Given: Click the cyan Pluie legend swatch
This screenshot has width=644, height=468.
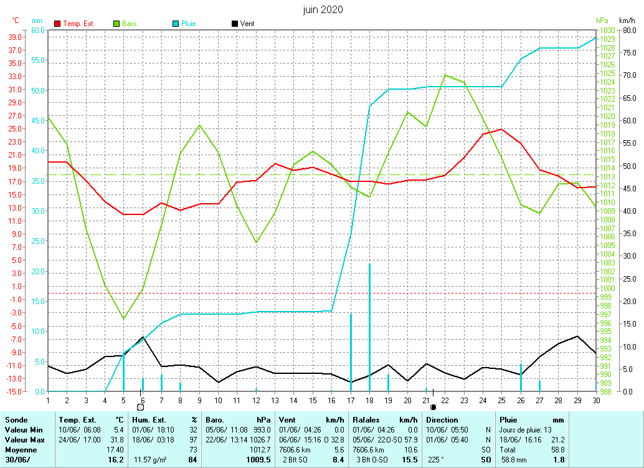Looking at the screenshot, I should click(176, 24).
